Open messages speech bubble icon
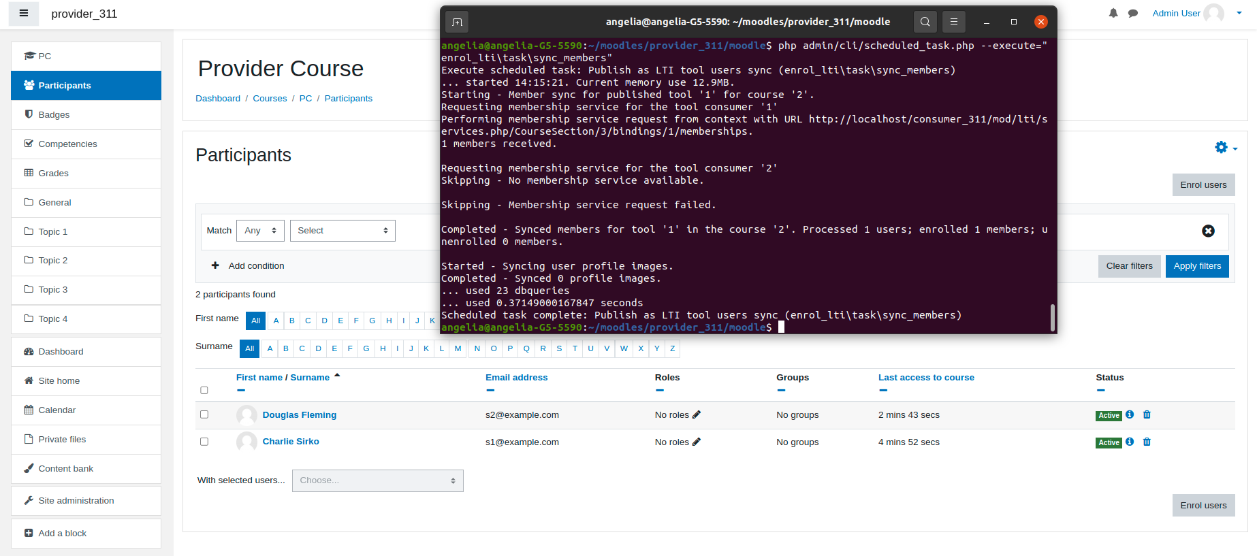 coord(1133,13)
